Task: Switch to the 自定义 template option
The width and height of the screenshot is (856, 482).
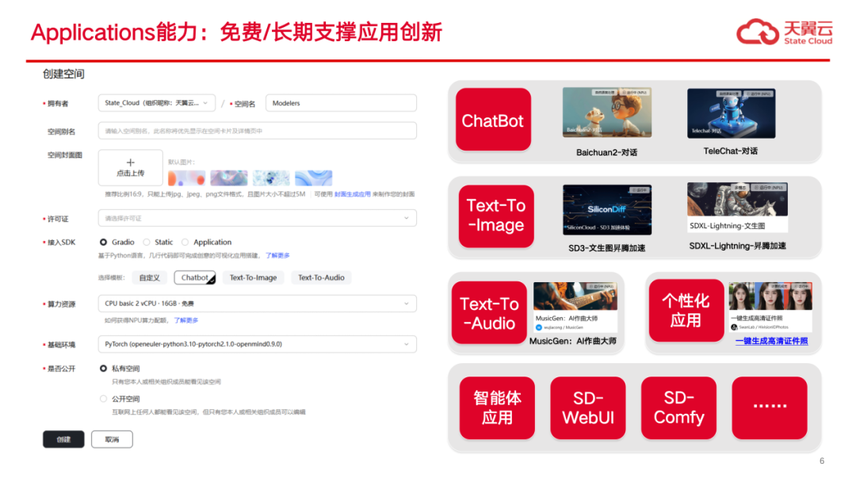Action: (x=150, y=277)
